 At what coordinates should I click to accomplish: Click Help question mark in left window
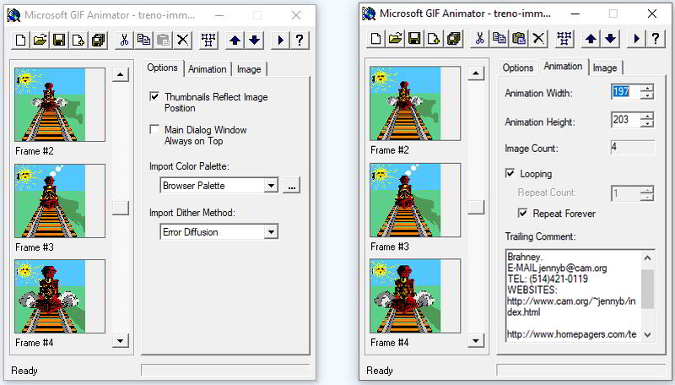pos(300,41)
